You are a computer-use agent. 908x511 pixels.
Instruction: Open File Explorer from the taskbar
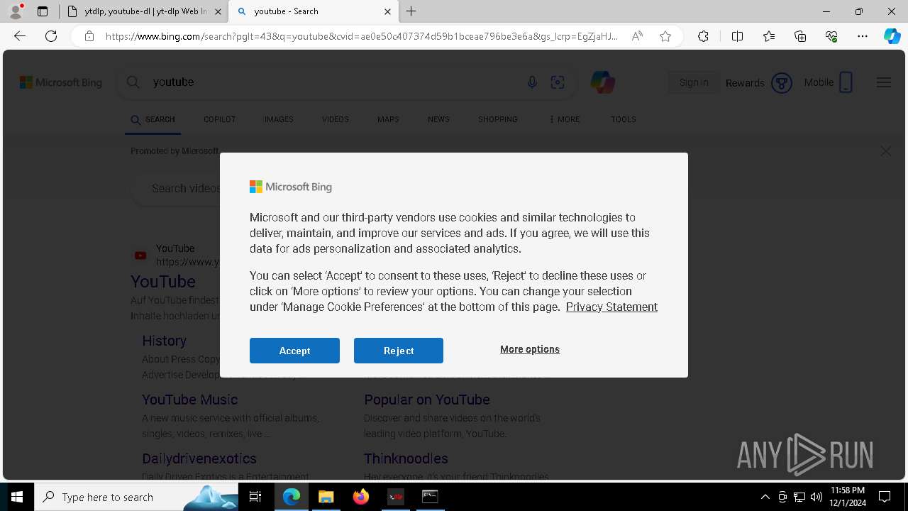click(326, 497)
